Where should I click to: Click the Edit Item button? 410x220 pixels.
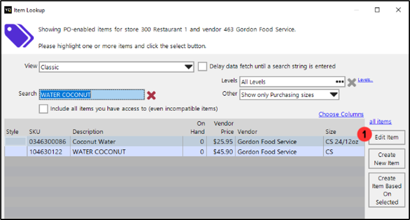point(387,137)
